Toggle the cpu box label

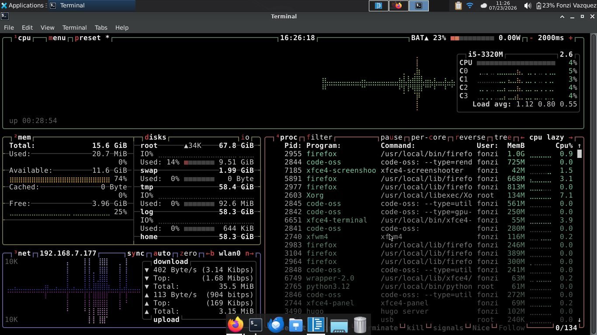point(22,38)
